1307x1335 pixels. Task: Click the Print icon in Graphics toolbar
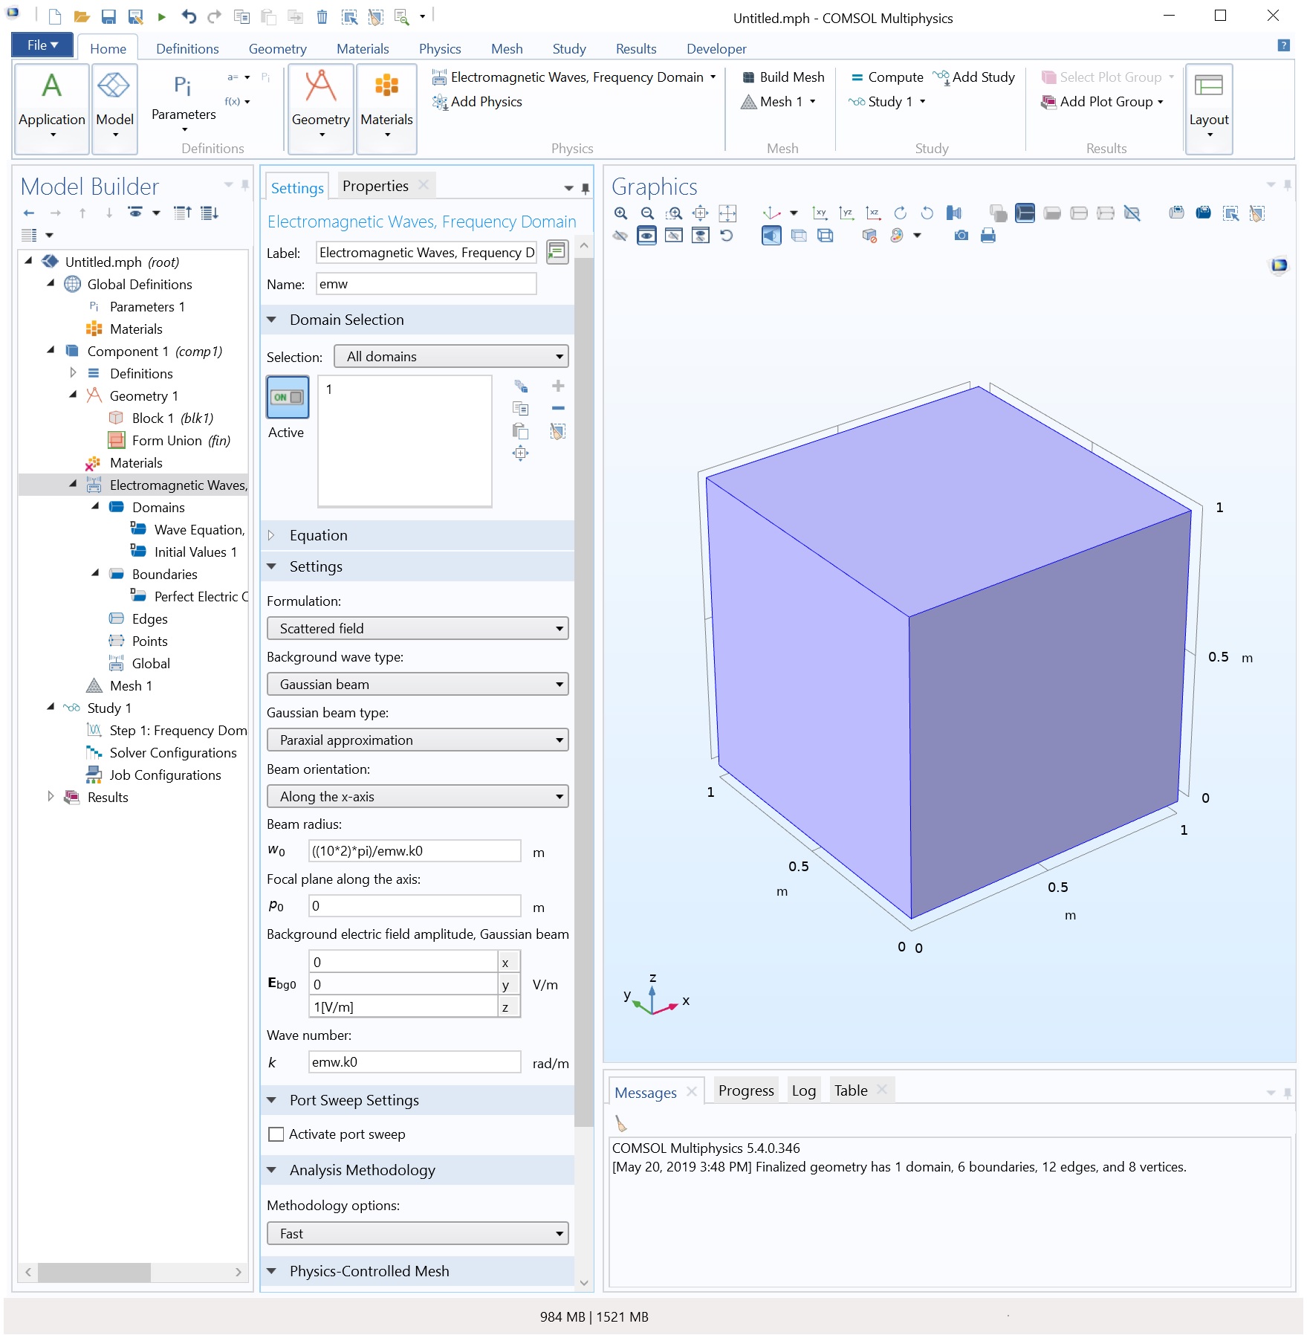click(987, 236)
